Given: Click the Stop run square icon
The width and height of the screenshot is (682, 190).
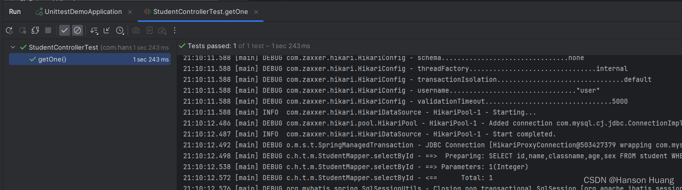Looking at the screenshot, I should coord(48,31).
